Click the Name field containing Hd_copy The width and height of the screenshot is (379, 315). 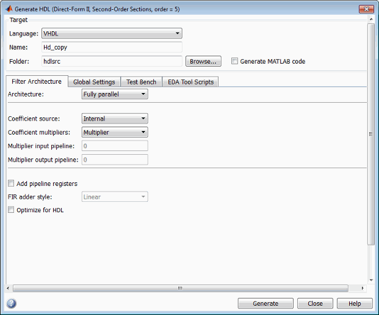[x=112, y=47]
